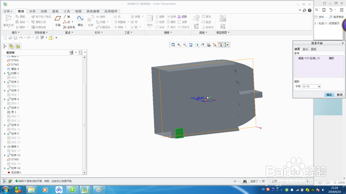Open the 编辑 group dropdown
The height and width of the screenshot is (194, 346).
pos(168,32)
